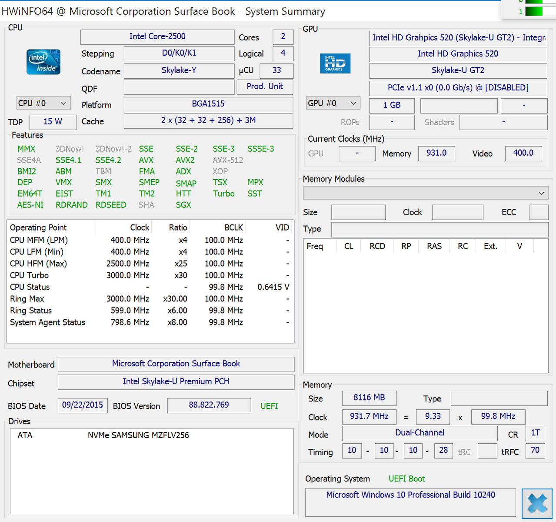Click the Freq column header in memory table
The width and height of the screenshot is (556, 522).
(x=320, y=246)
